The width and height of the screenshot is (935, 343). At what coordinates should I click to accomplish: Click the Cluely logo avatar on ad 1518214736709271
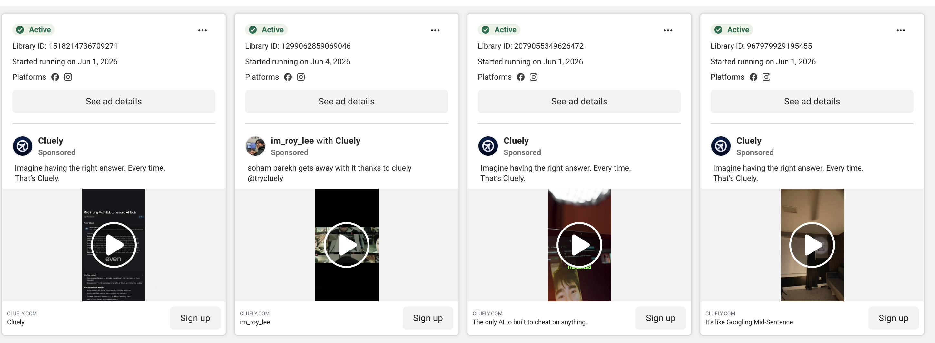[23, 146]
